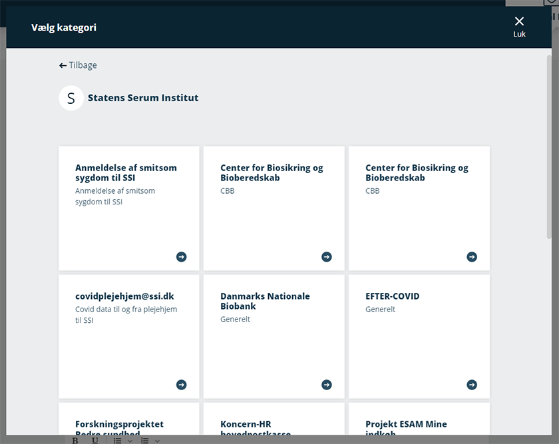The width and height of the screenshot is (559, 444).
Task: Close the dialog with Luk
Action: click(519, 27)
